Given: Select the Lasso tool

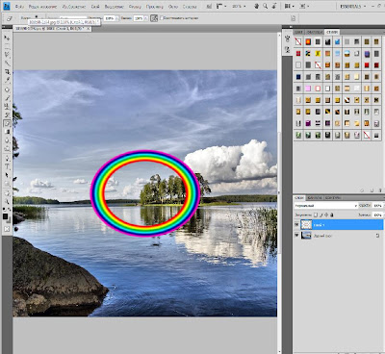Looking at the screenshot, I should pyautogui.click(x=7, y=55).
